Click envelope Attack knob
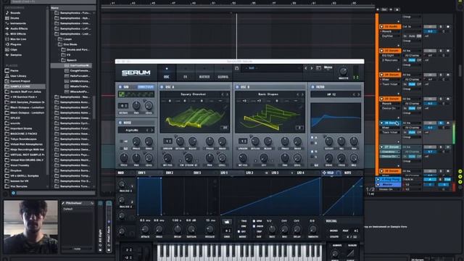This screenshot has height=261, width=464. tap(145, 229)
